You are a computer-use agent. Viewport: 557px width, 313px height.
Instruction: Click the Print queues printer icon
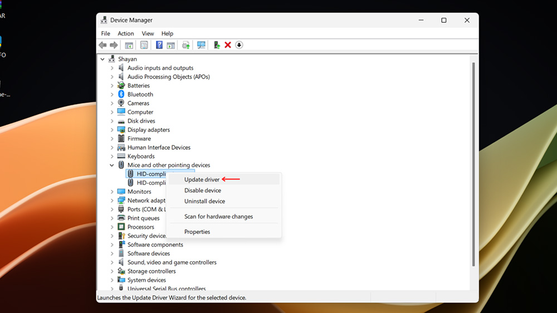[x=121, y=218]
